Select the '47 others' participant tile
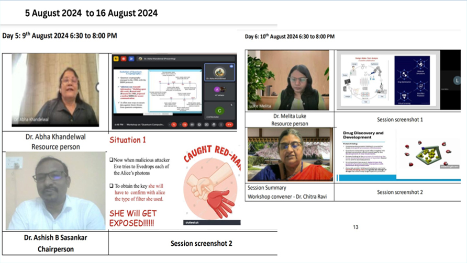This screenshot has width=467, height=263. click(220, 92)
